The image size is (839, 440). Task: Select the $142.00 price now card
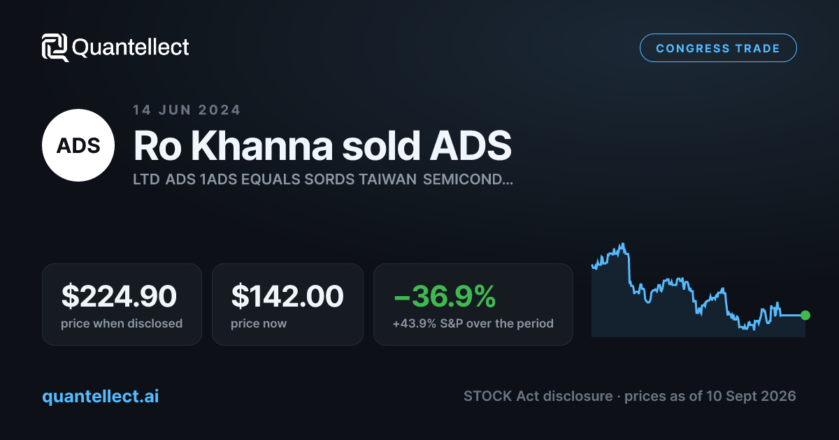pyautogui.click(x=287, y=305)
